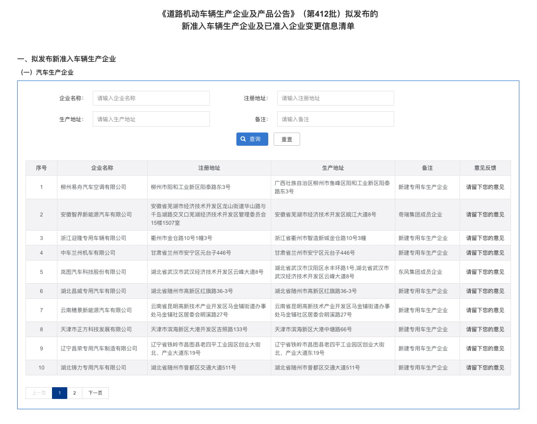Select company name 湖北昌威专用汽车有限公司
Viewport: 537px width, 424px height.
point(93,291)
